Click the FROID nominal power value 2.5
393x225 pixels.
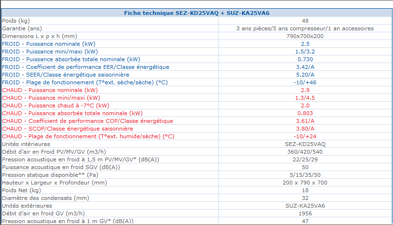pos(305,44)
